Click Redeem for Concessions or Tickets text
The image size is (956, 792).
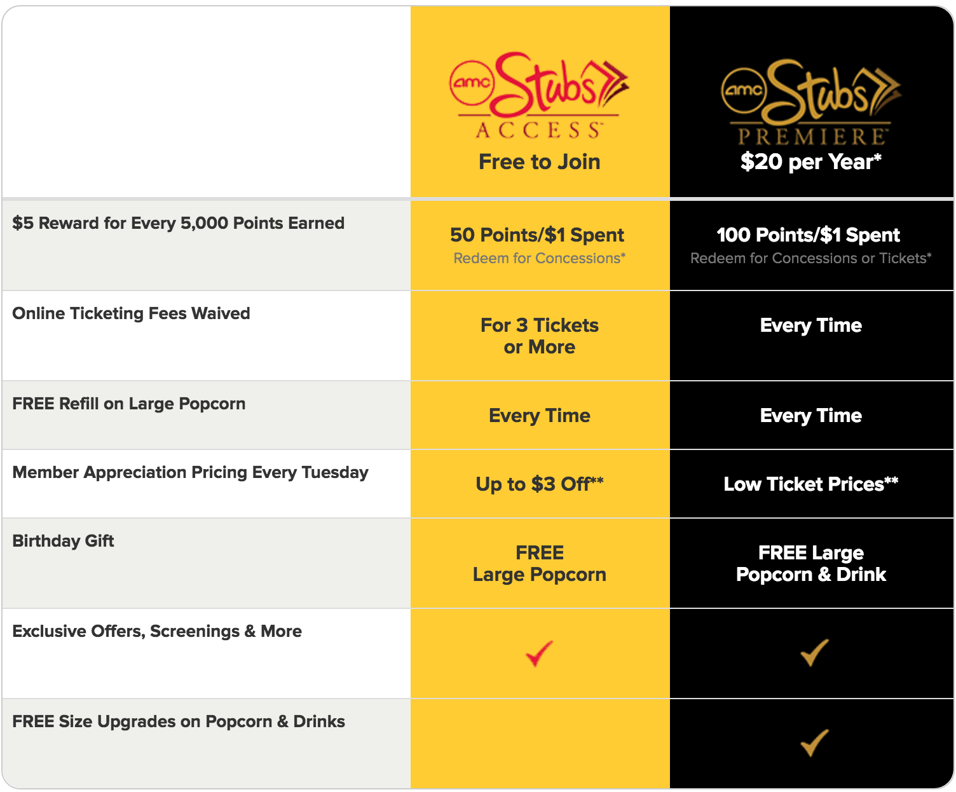click(811, 258)
